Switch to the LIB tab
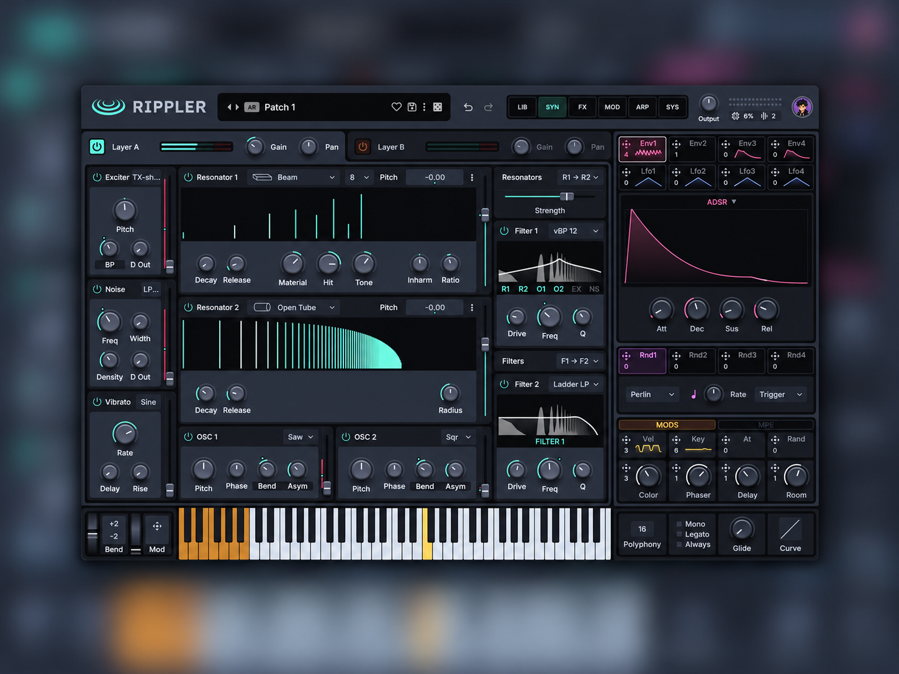Image resolution: width=899 pixels, height=674 pixels. (x=523, y=107)
